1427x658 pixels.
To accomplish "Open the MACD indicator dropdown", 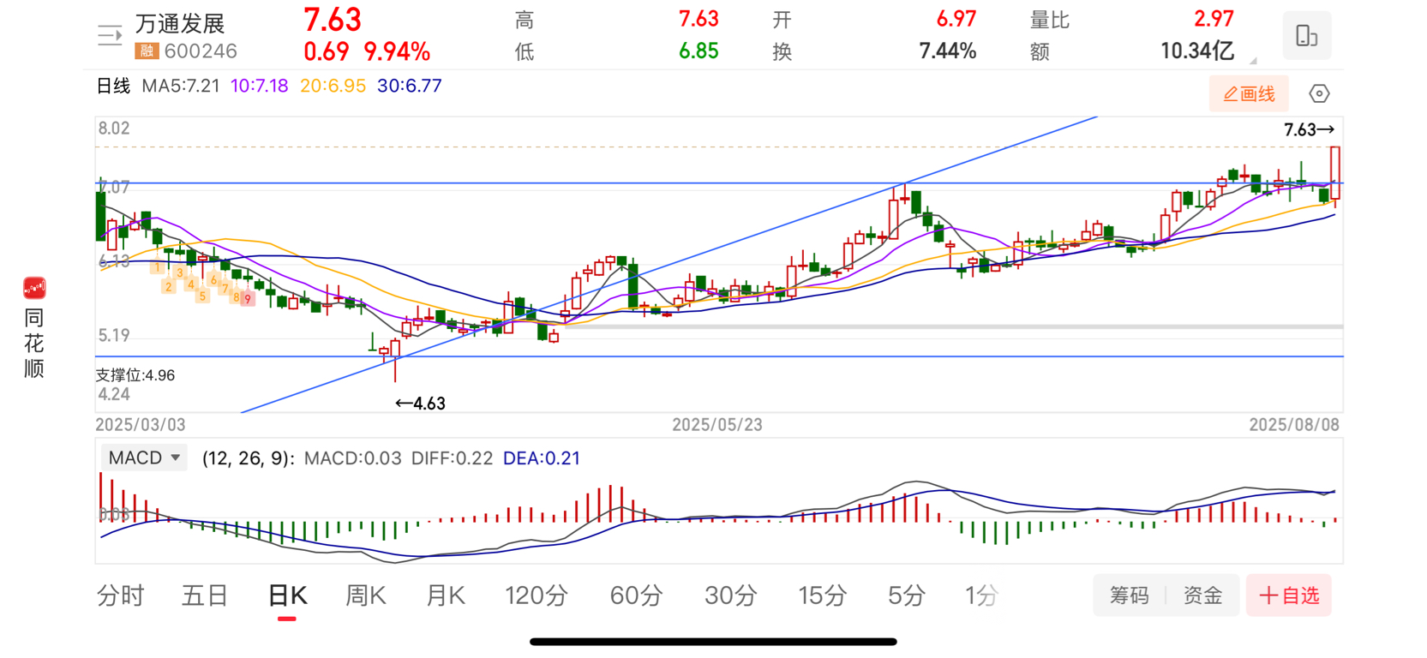I will [144, 458].
